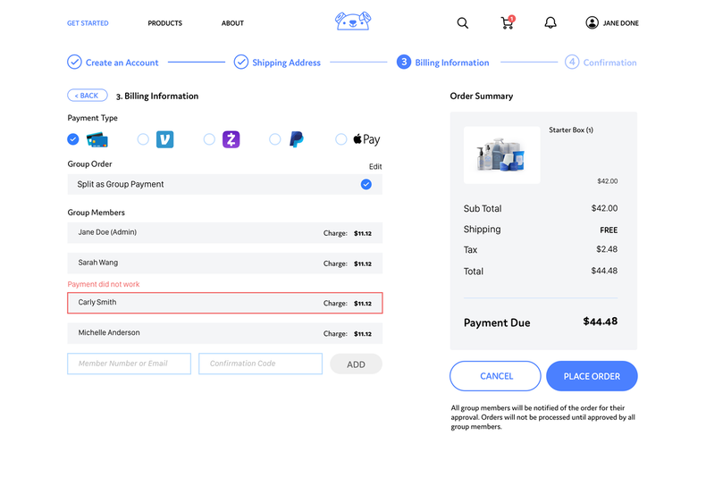The image size is (706, 502).
Task: Click the Confirmation step 4 circle
Action: [572, 63]
